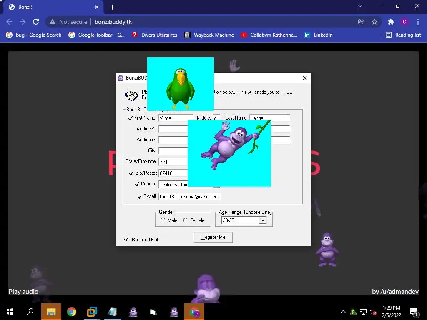Open Chrome profile C taskbar icon
427x320 pixels.
pos(194,312)
